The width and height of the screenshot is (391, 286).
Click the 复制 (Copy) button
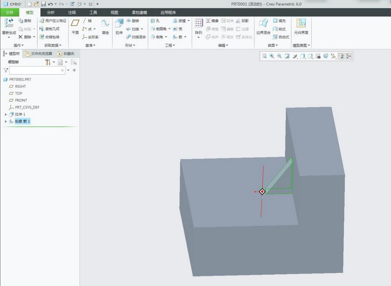point(25,21)
